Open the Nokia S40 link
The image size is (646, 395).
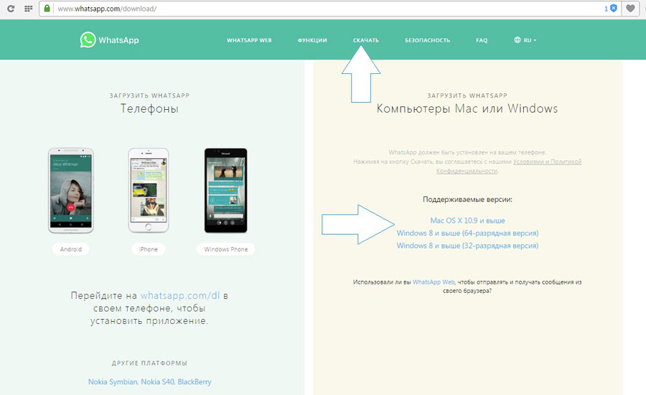[x=157, y=382]
